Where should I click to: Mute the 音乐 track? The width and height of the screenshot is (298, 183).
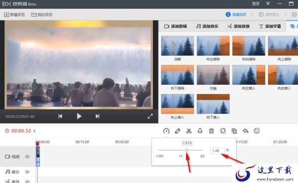coord(27,172)
